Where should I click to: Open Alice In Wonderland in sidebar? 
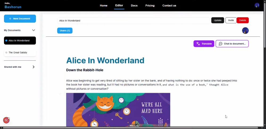click(20, 41)
